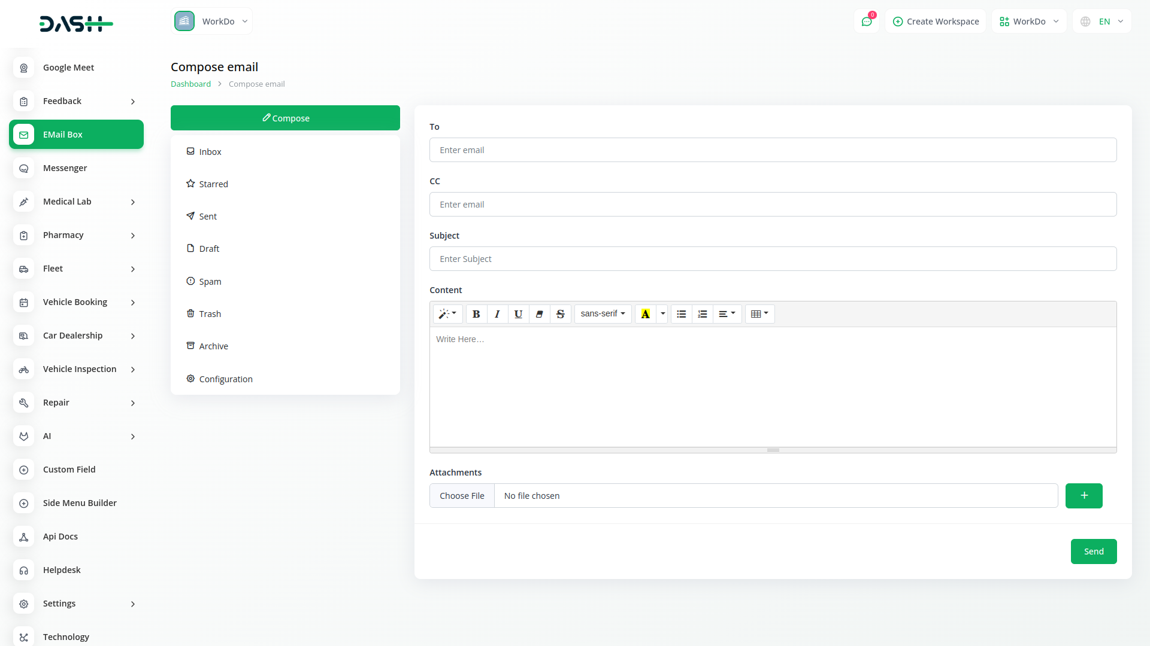Insert an ordered numbered list
This screenshot has width=1150, height=646.
click(703, 314)
